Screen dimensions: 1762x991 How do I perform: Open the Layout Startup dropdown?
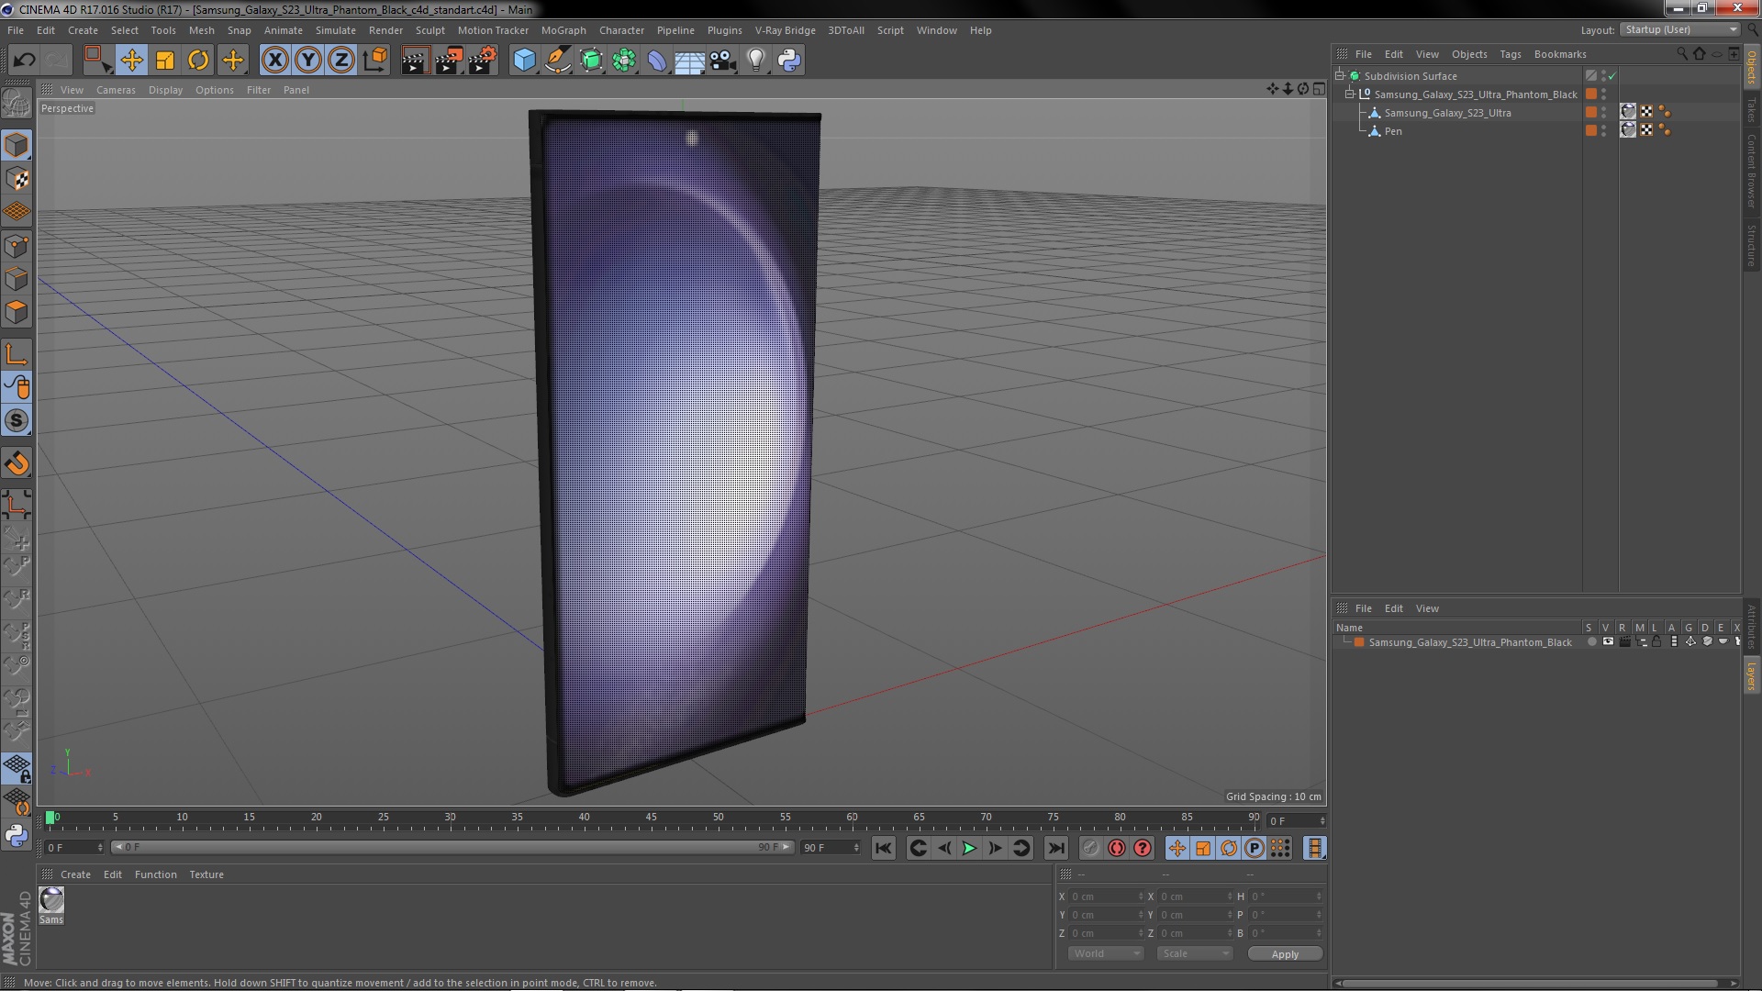tap(1680, 30)
